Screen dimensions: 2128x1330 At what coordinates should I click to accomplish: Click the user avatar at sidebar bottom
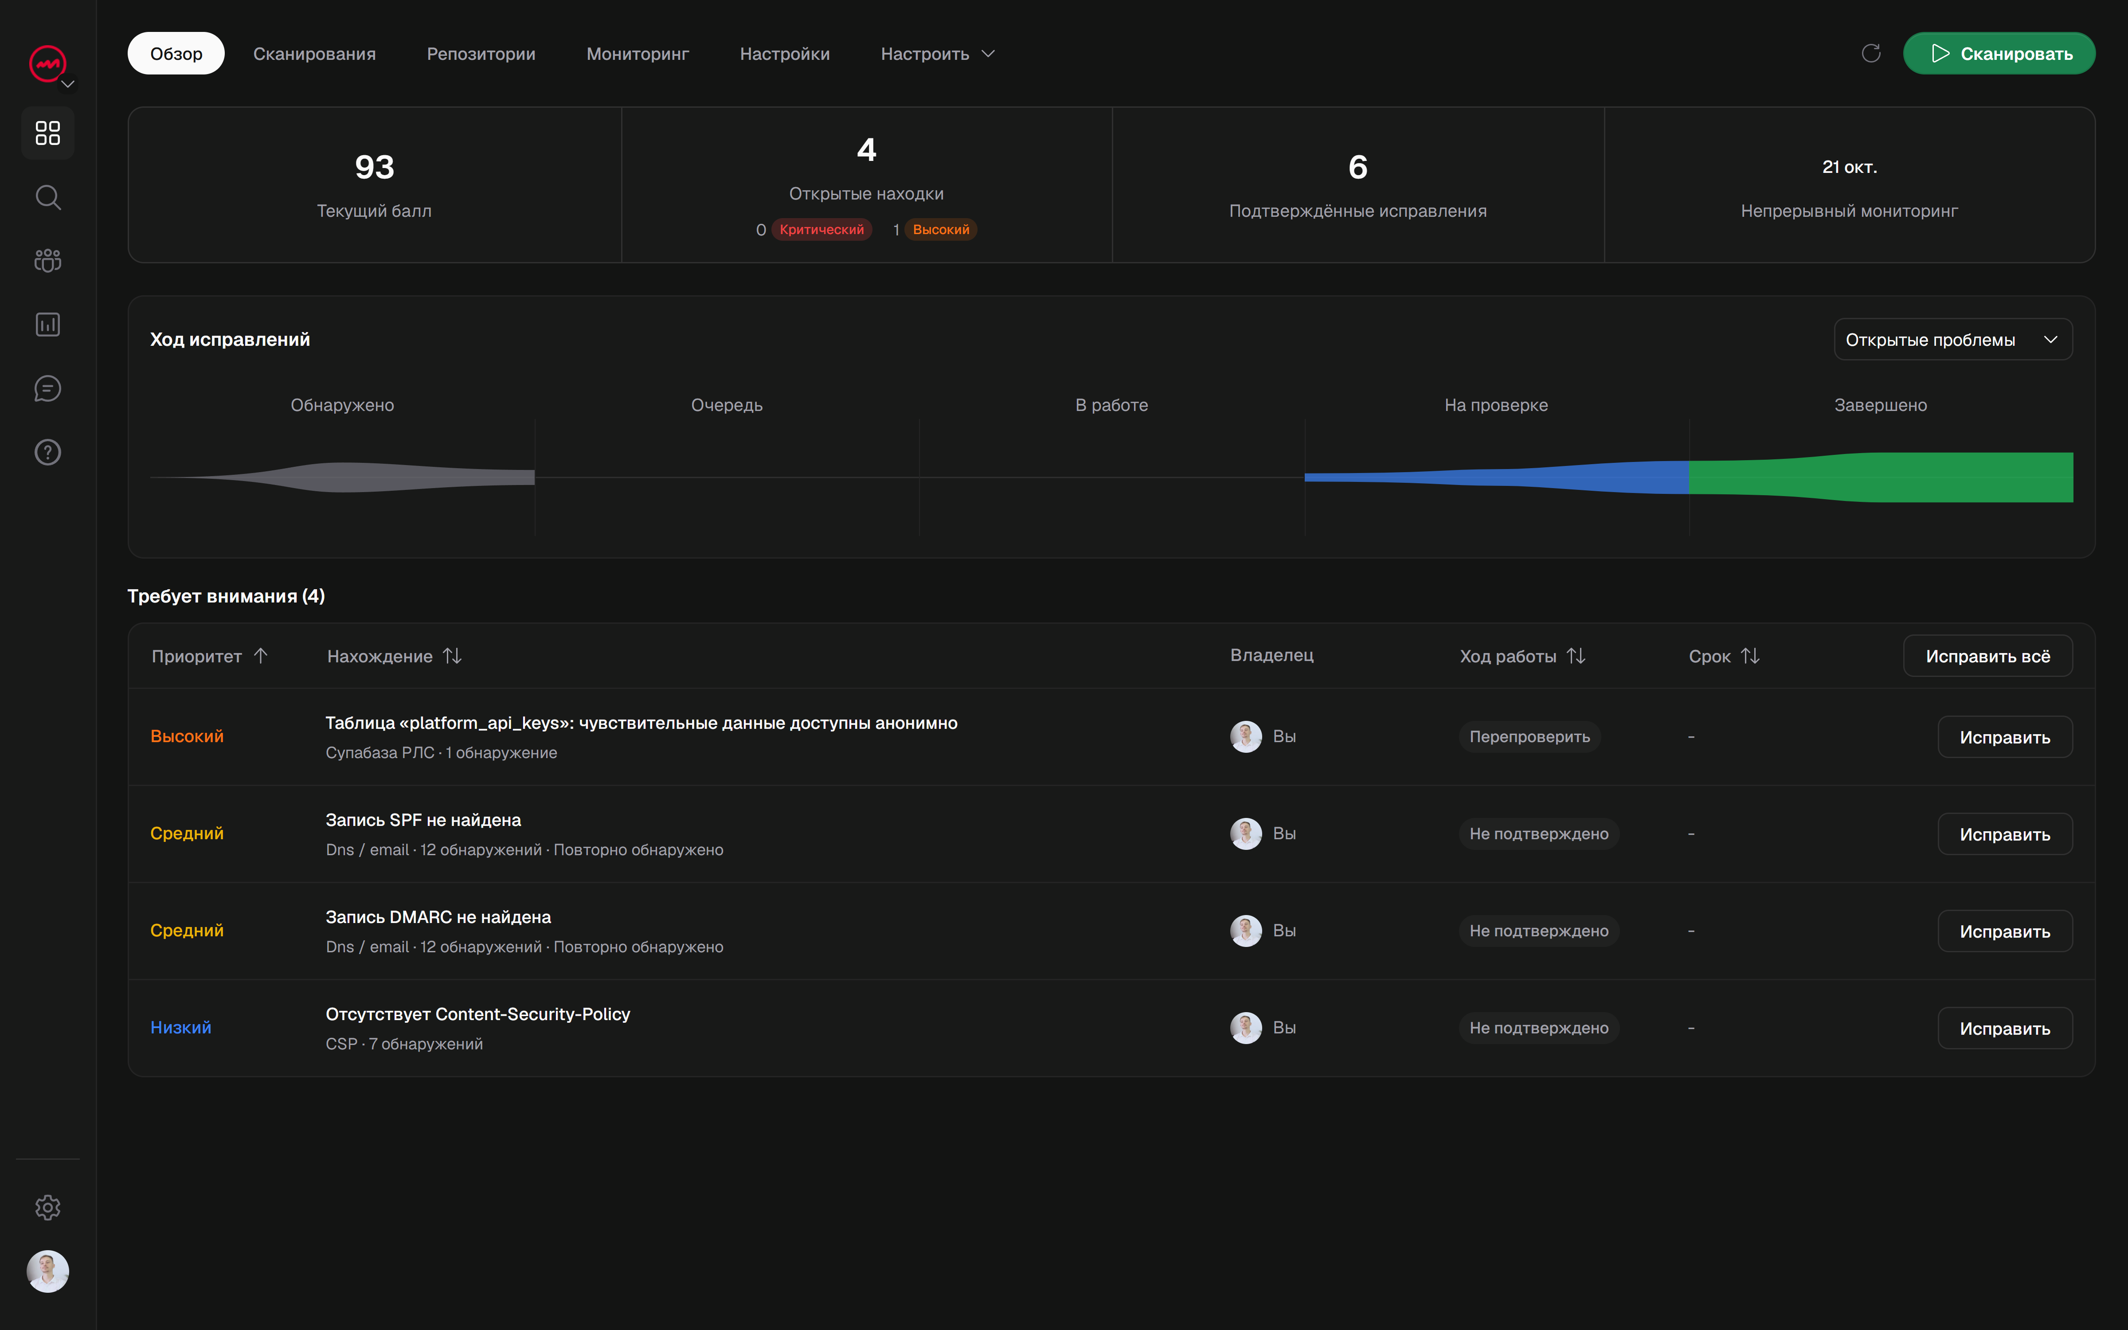pyautogui.click(x=47, y=1271)
